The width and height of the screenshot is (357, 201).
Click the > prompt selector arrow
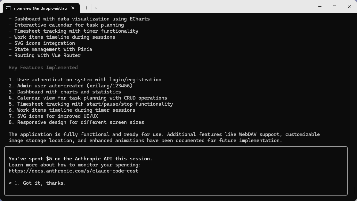point(10,183)
